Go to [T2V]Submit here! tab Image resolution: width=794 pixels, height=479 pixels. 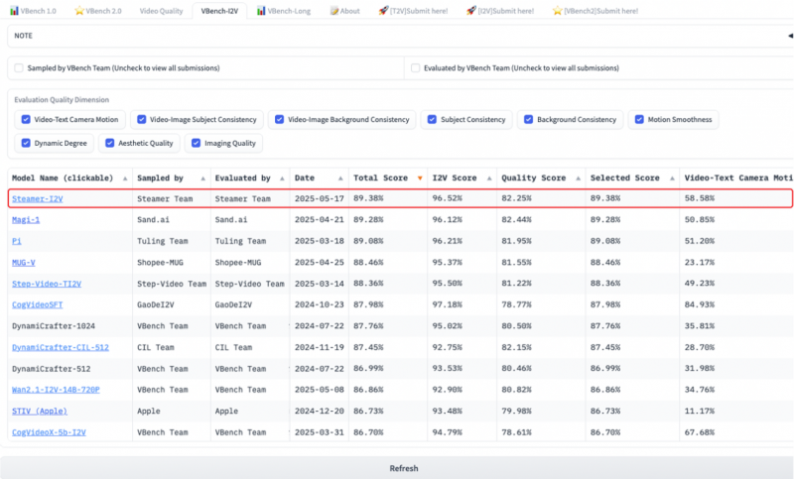412,10
